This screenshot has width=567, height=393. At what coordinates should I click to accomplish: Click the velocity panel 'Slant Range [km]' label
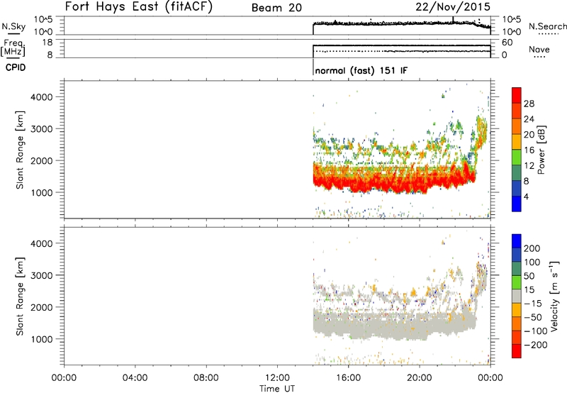(x=20, y=297)
